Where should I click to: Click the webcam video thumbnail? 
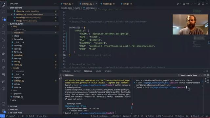tap(190, 25)
